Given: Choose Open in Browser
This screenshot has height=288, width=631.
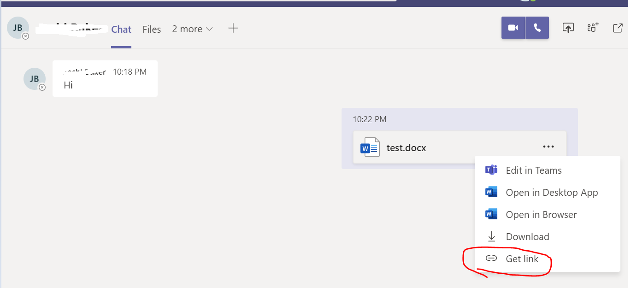Looking at the screenshot, I should point(541,214).
